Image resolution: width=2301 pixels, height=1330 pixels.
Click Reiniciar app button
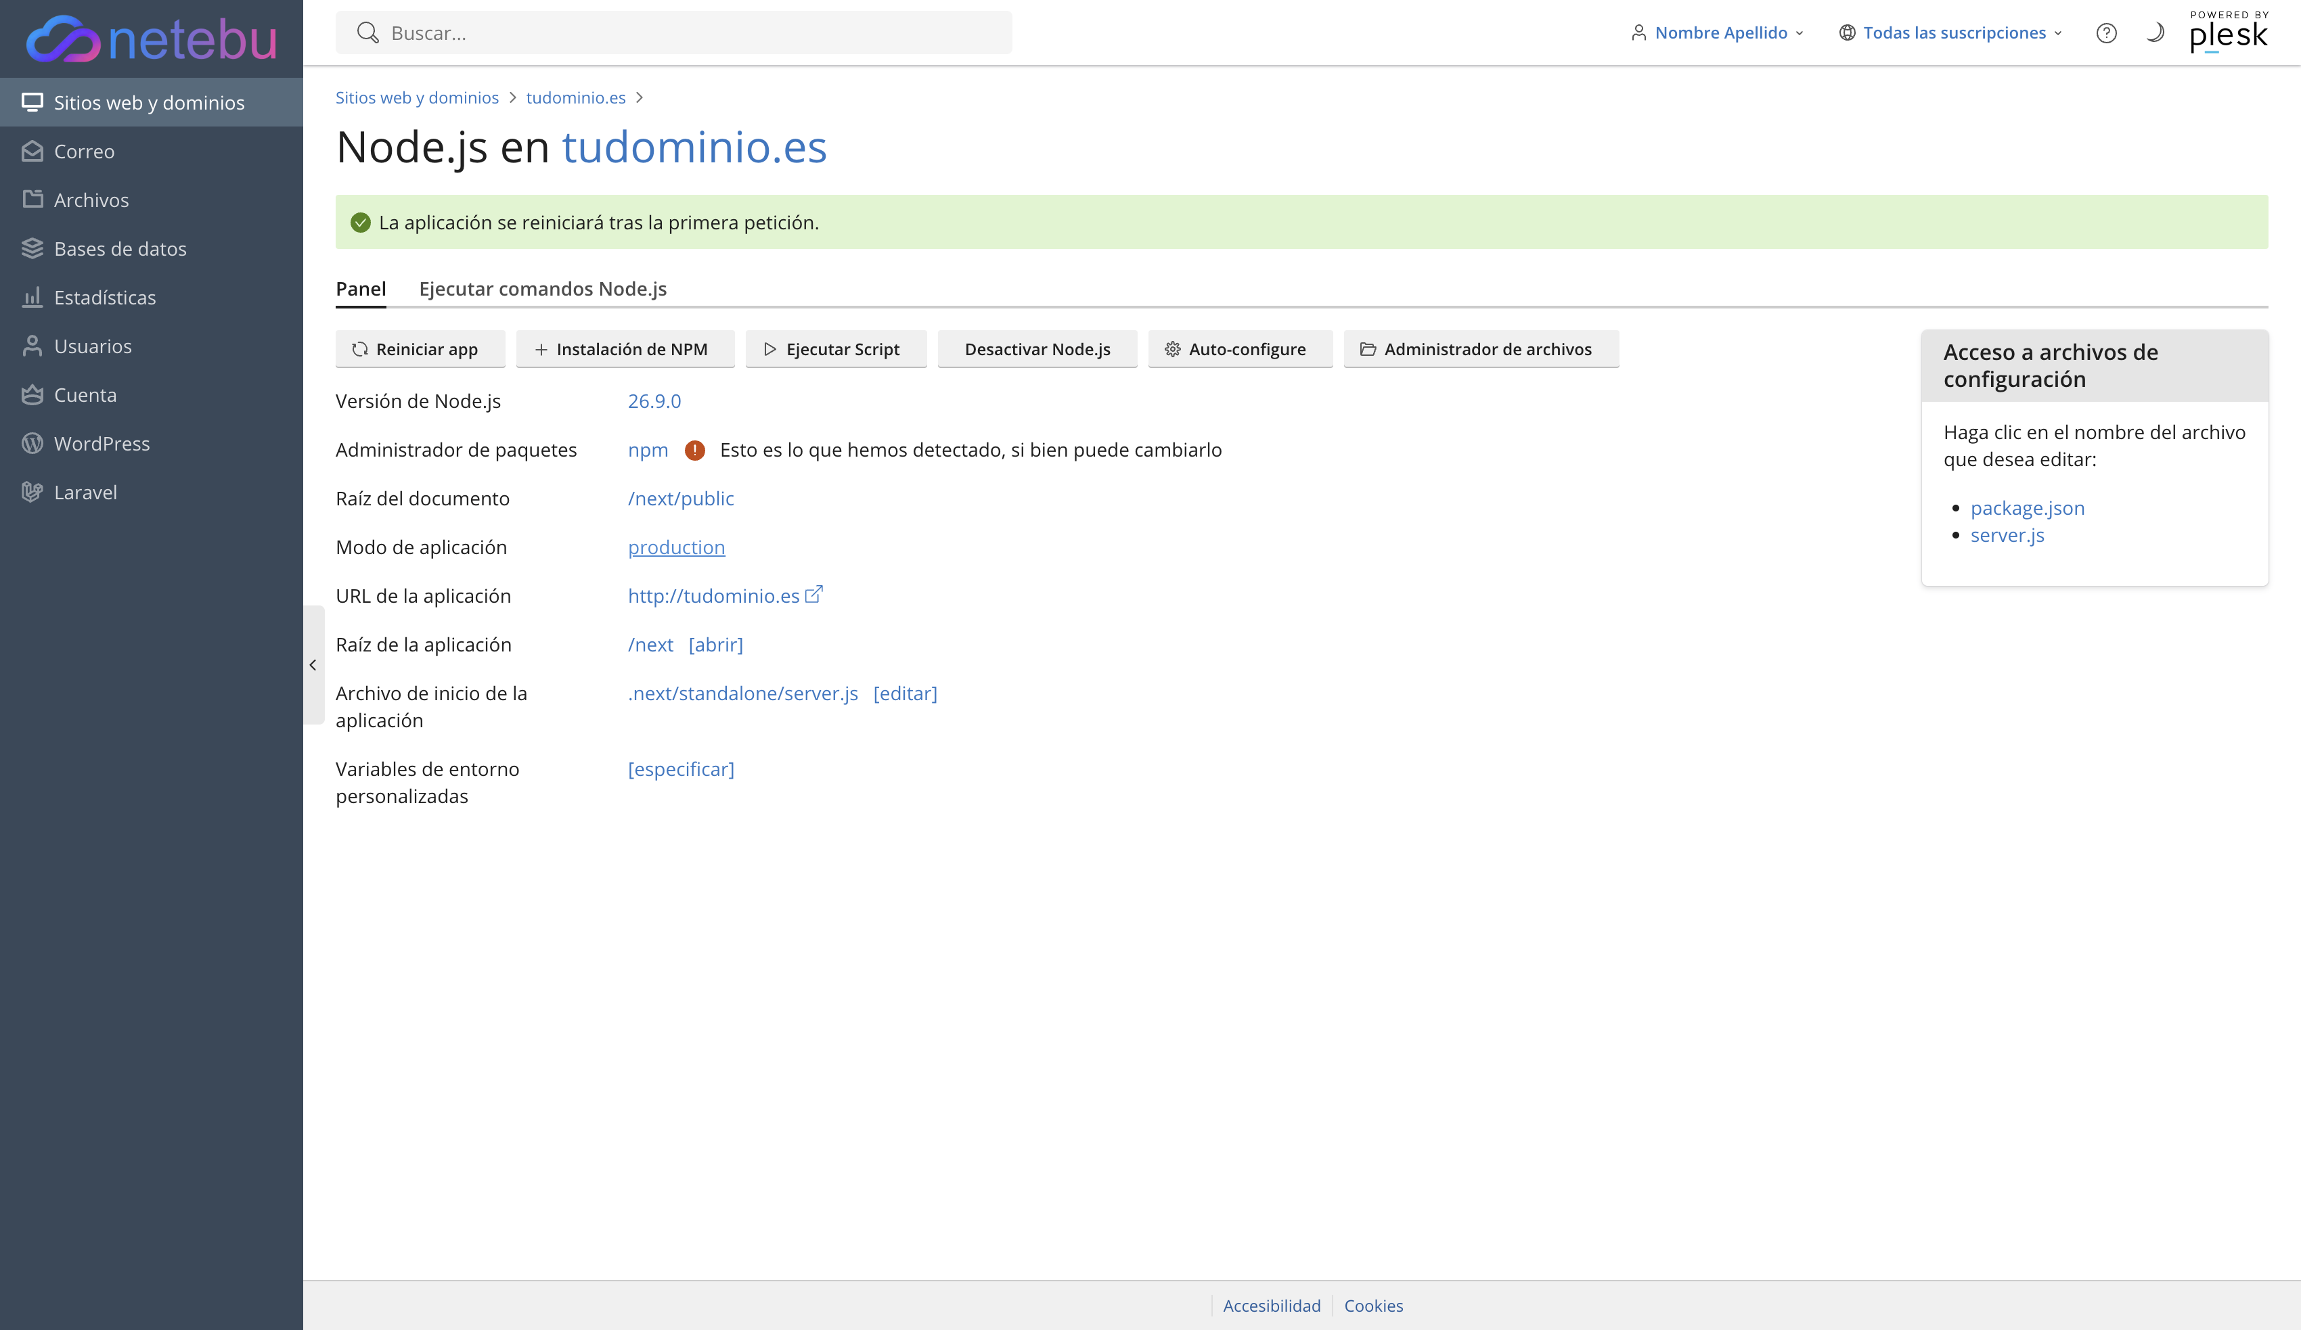[x=420, y=348]
